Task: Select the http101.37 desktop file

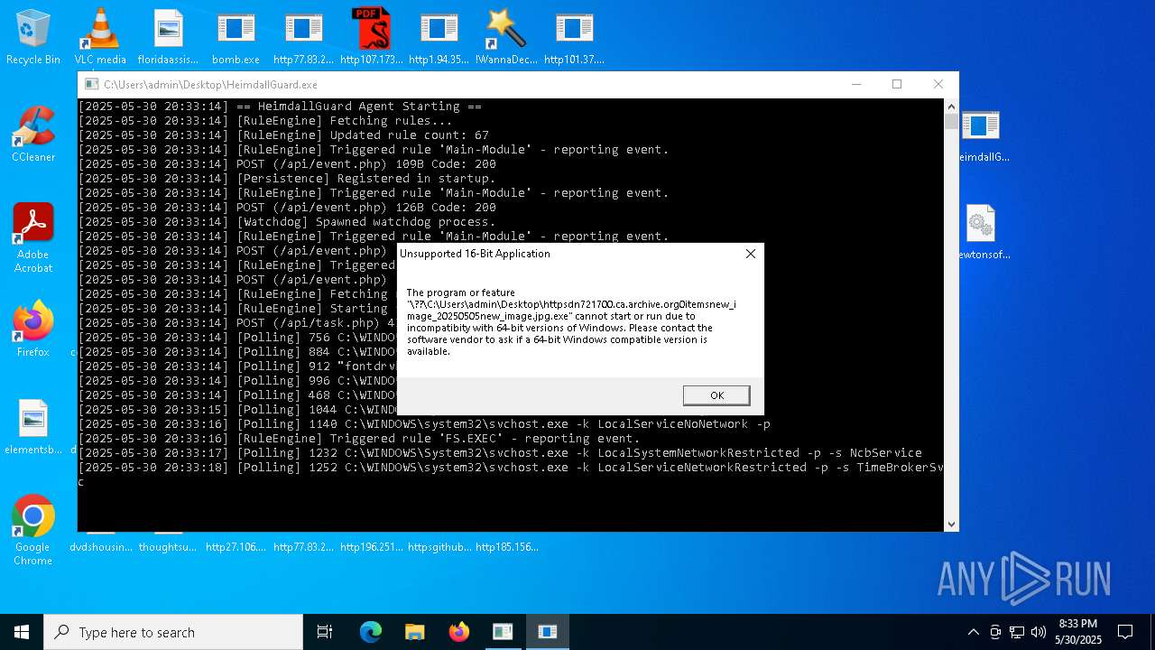Action: point(574,36)
